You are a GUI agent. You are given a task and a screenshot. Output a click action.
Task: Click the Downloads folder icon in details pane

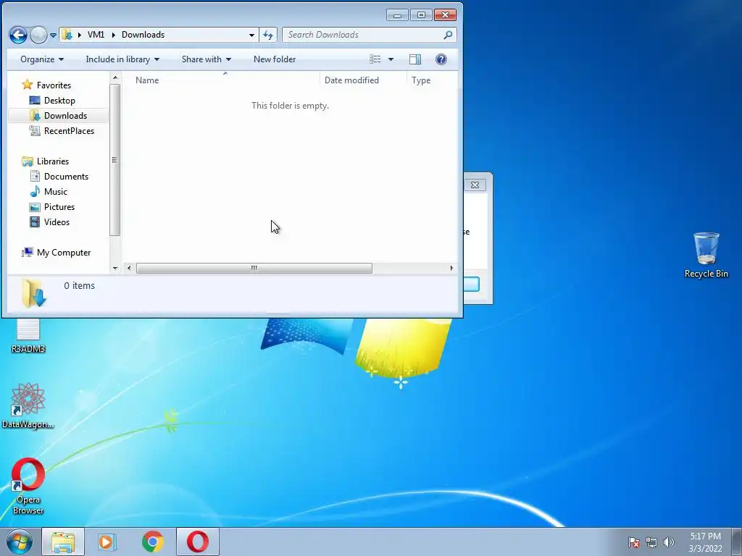pos(34,292)
